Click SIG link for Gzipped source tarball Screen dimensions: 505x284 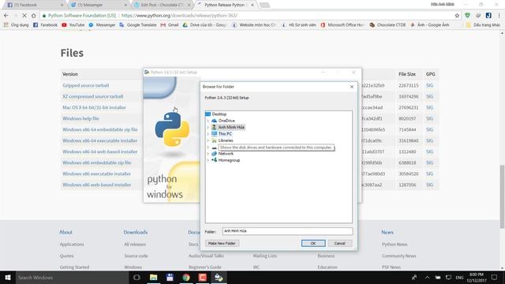point(429,85)
